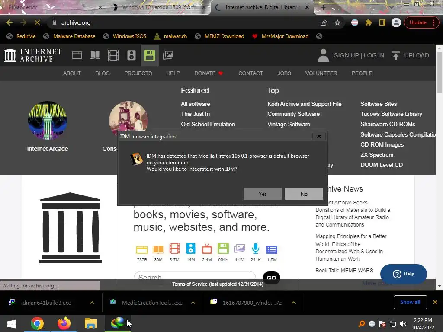
Task: Click Show all downloads button
Action: point(410,302)
